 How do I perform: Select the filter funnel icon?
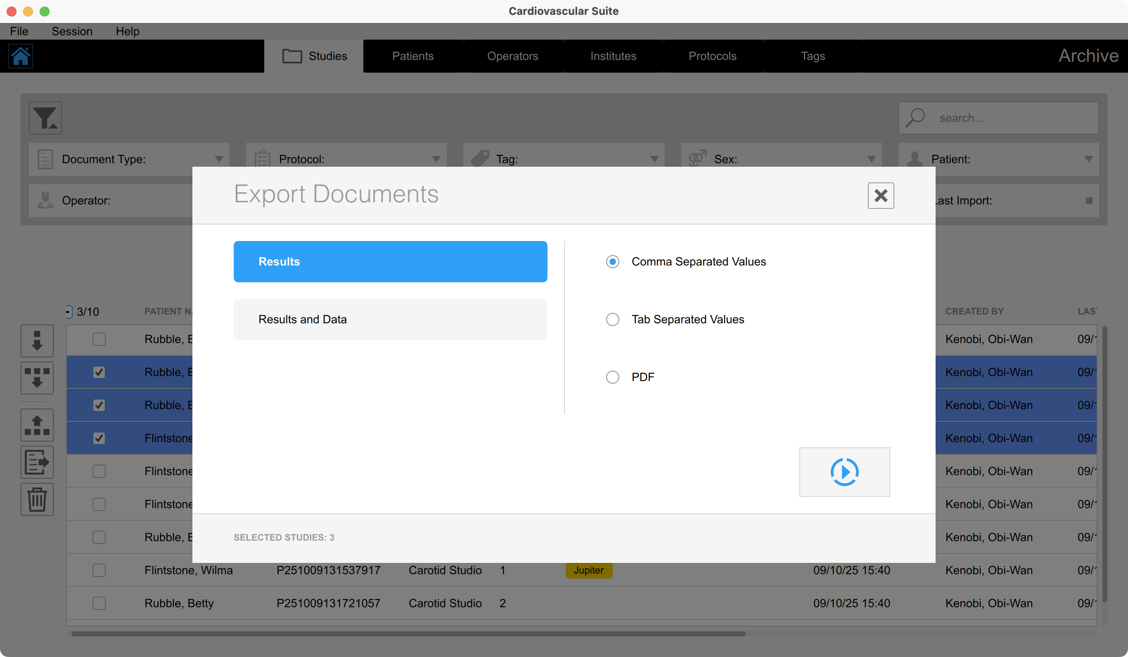pos(44,118)
